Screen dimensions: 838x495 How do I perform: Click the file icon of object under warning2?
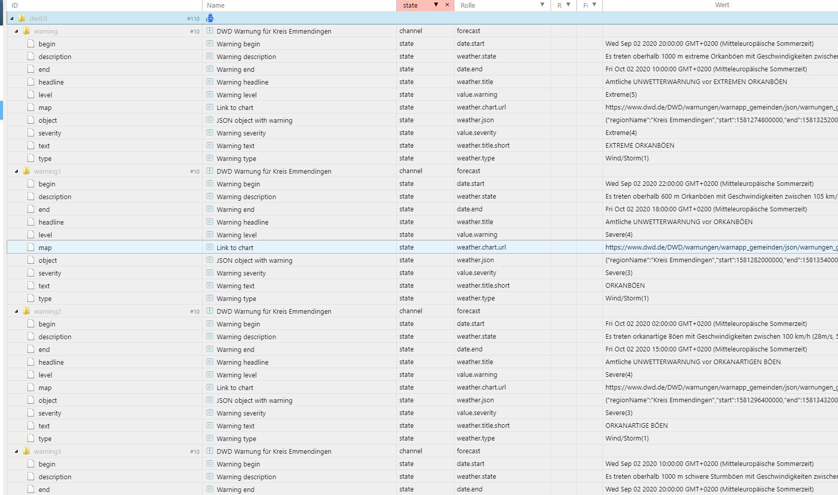(x=31, y=400)
